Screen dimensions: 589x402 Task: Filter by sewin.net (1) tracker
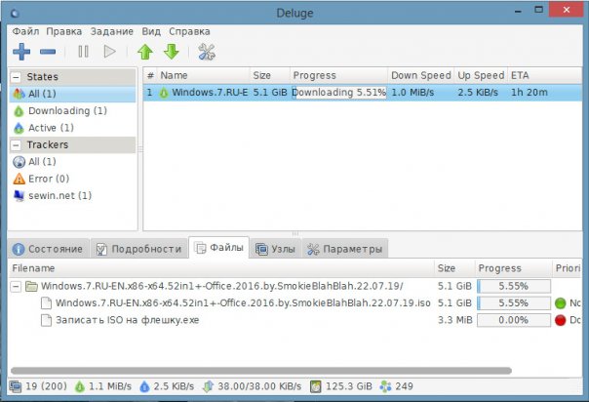point(72,195)
